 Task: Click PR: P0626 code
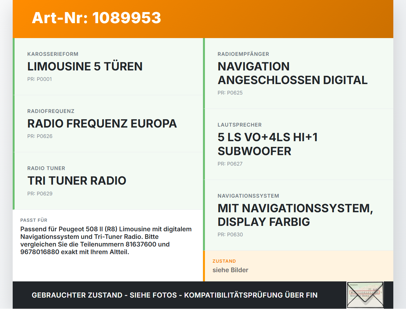coord(40,136)
